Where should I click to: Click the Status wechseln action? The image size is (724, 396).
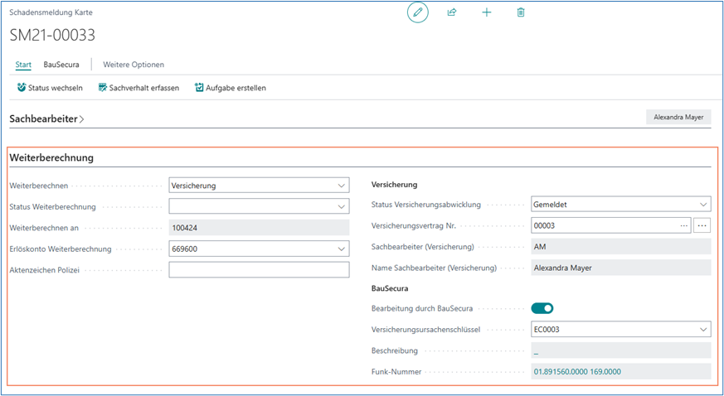click(50, 88)
